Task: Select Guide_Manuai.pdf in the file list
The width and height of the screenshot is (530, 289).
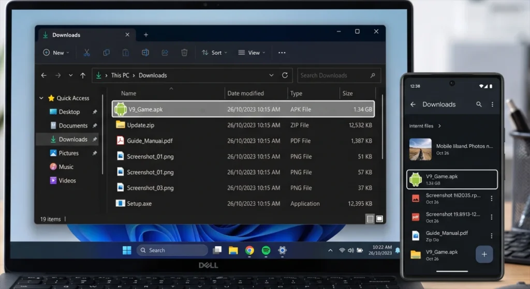Action: pyautogui.click(x=243, y=141)
